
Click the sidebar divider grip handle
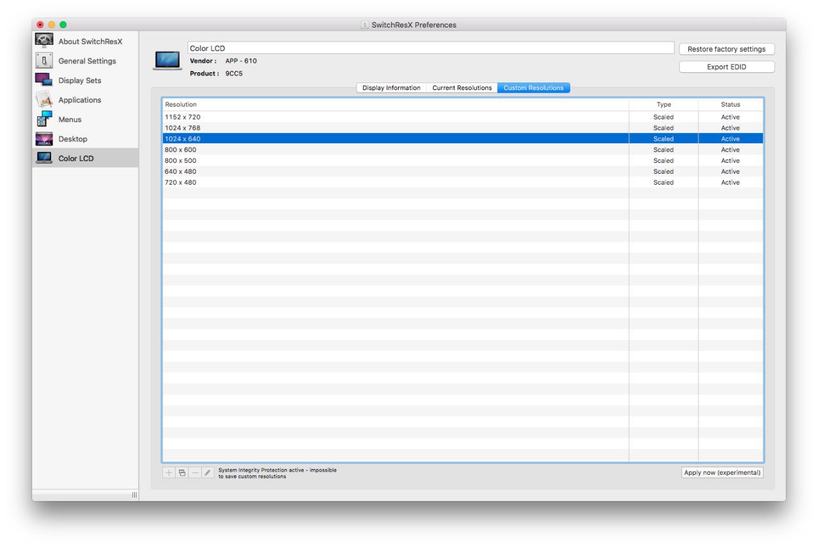coord(135,495)
